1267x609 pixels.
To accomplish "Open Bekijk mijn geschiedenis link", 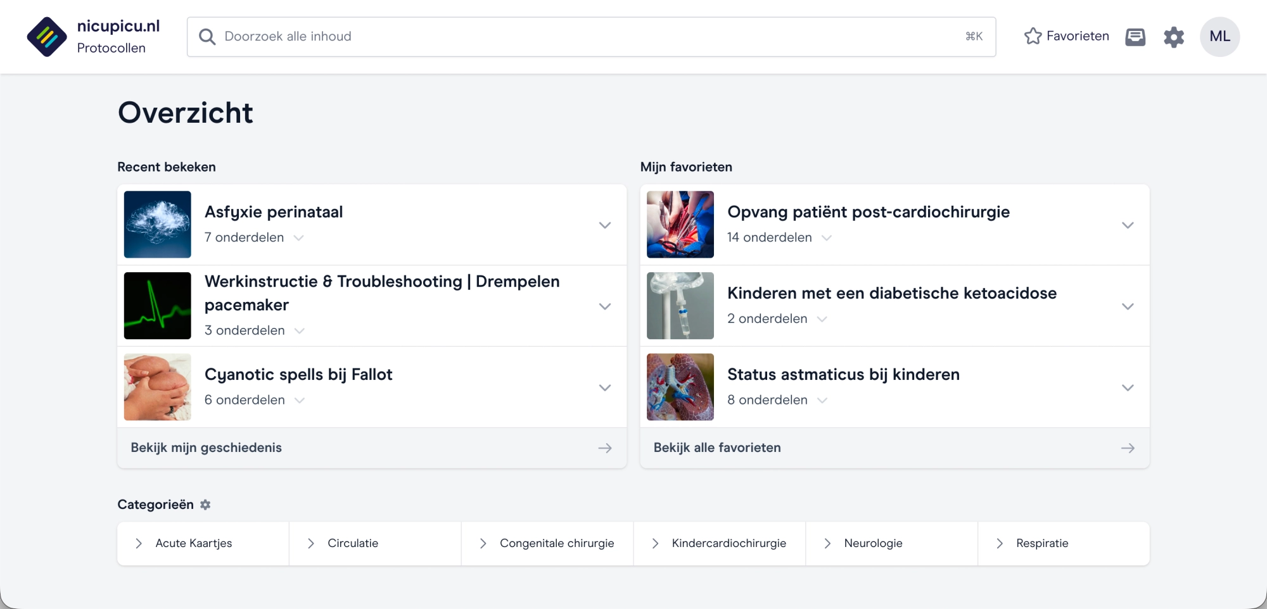I will pyautogui.click(x=206, y=448).
